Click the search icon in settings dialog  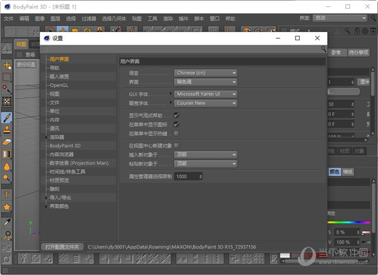(x=324, y=49)
